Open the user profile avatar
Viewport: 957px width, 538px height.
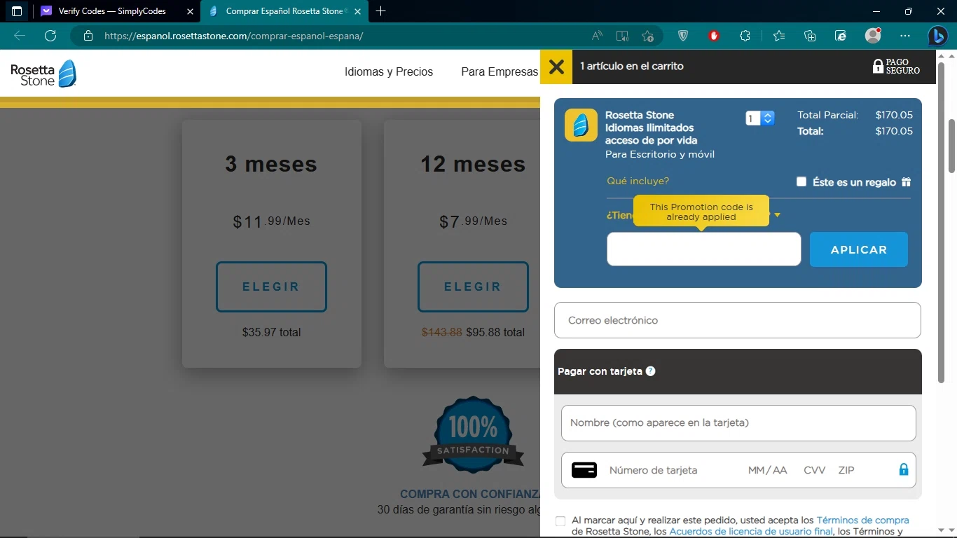(873, 36)
